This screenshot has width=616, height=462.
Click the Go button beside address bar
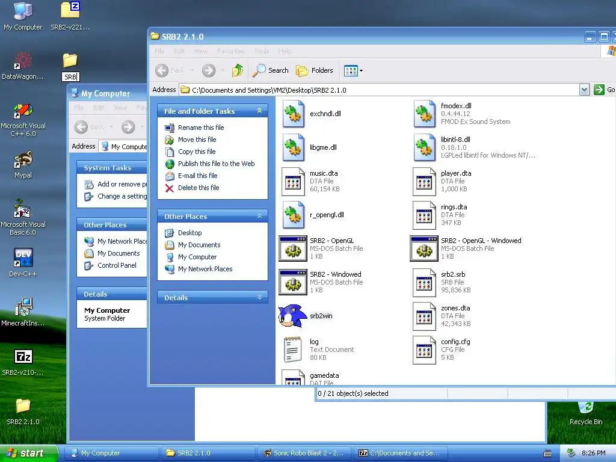click(x=604, y=90)
